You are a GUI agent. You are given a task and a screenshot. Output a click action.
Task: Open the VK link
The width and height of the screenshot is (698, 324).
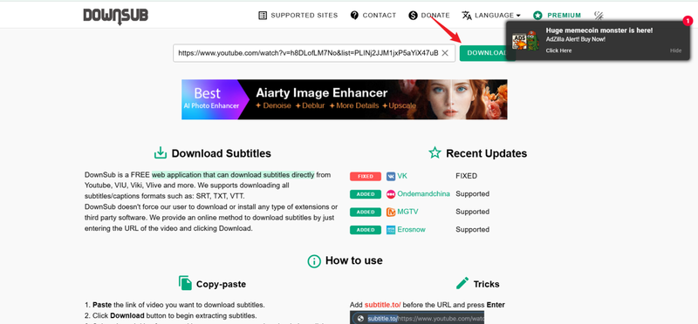402,176
